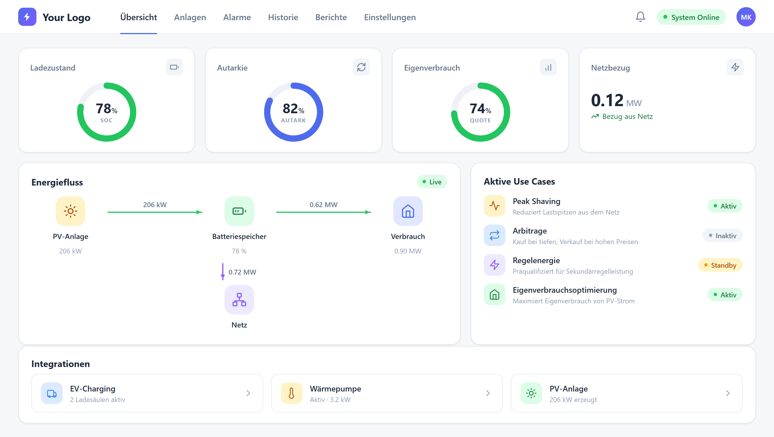Click the Arbitrage use case title
The image size is (774, 437).
pos(529,231)
